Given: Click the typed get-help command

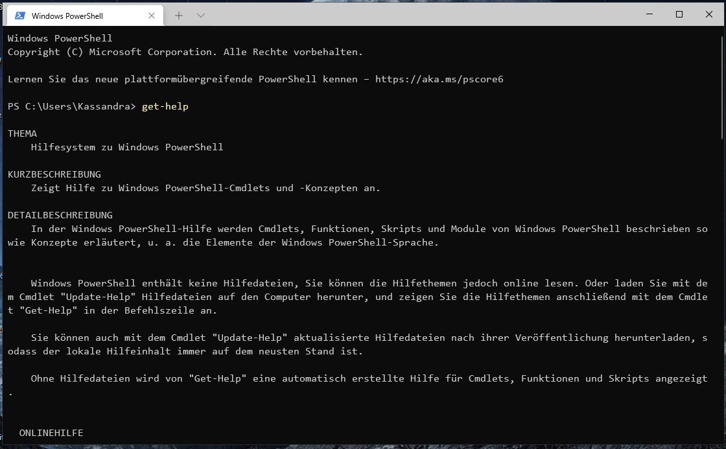Looking at the screenshot, I should coord(165,106).
